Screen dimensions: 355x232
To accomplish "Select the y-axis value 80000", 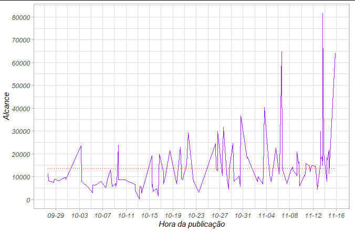I will 21,17.
